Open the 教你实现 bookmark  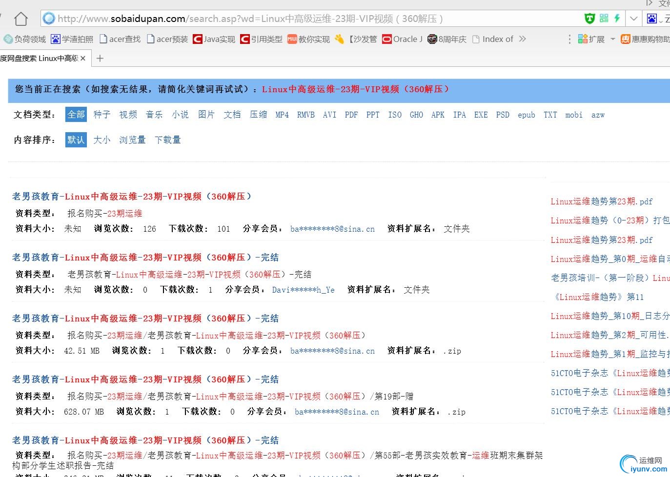tap(309, 39)
